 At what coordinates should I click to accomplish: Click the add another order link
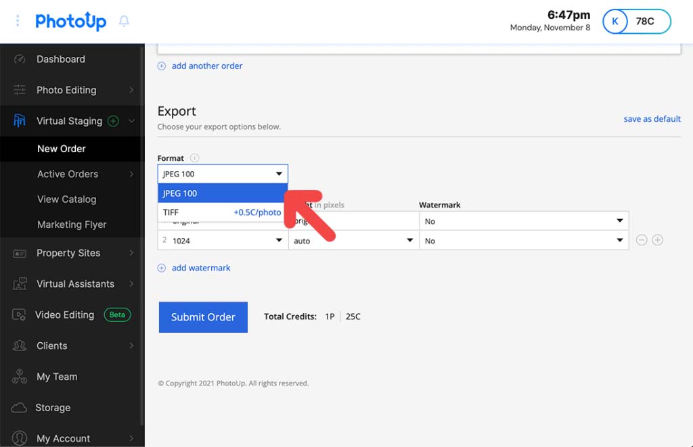coord(206,66)
